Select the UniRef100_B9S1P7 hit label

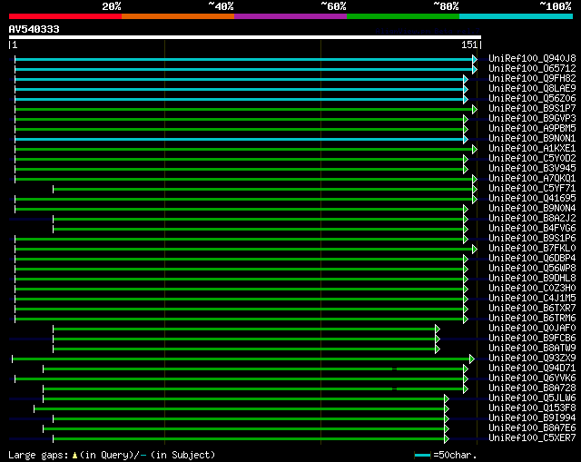[532, 109]
